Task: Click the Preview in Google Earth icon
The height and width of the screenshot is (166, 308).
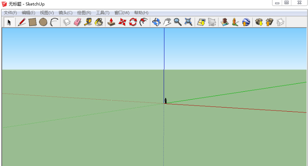Action: tap(246, 22)
